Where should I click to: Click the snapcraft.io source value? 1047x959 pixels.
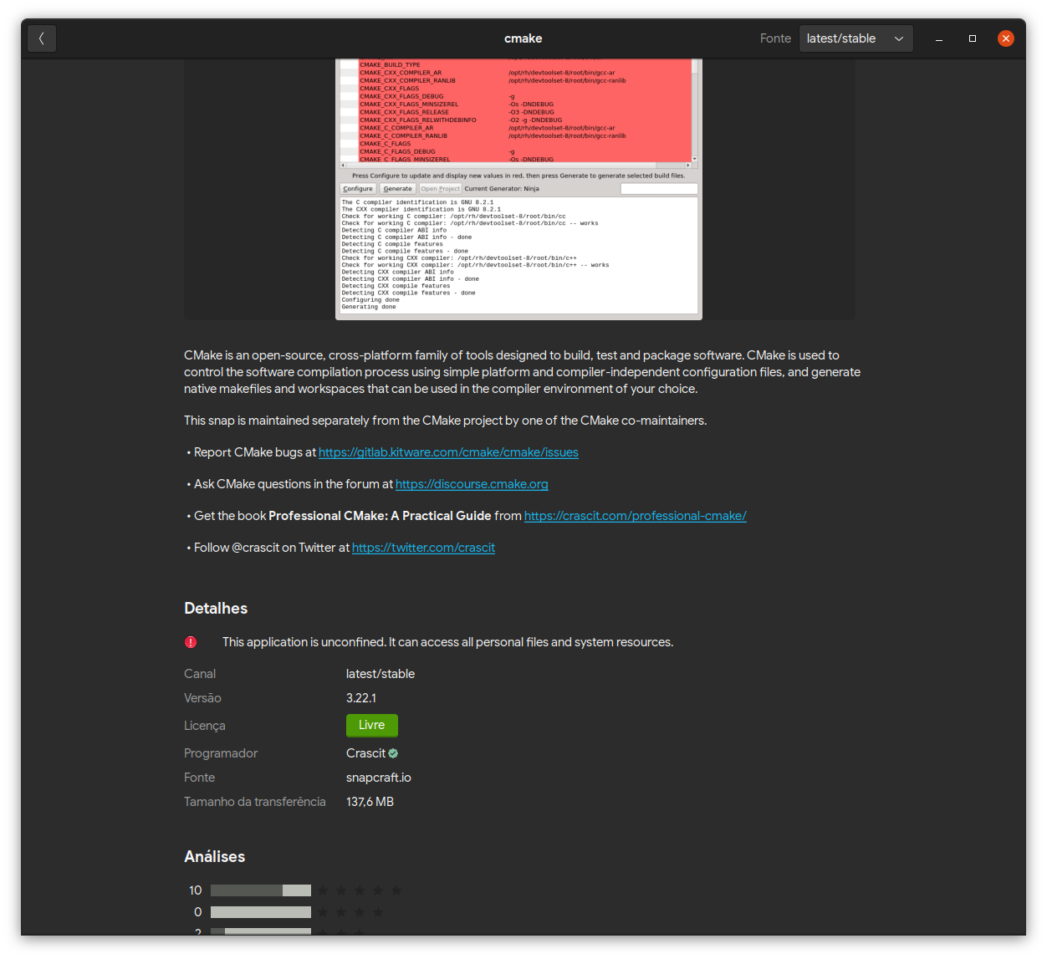click(x=379, y=778)
